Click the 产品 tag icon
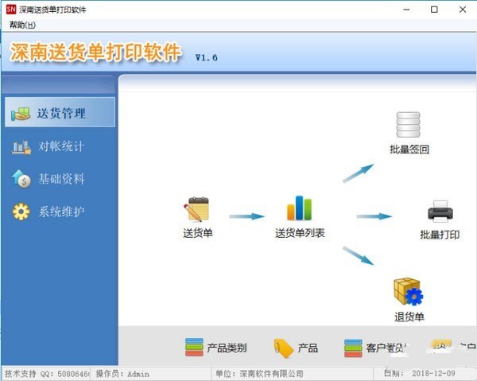This screenshot has width=477, height=381. 283,348
